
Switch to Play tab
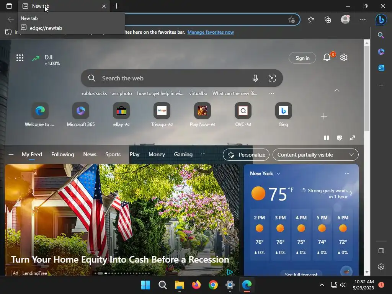(134, 155)
